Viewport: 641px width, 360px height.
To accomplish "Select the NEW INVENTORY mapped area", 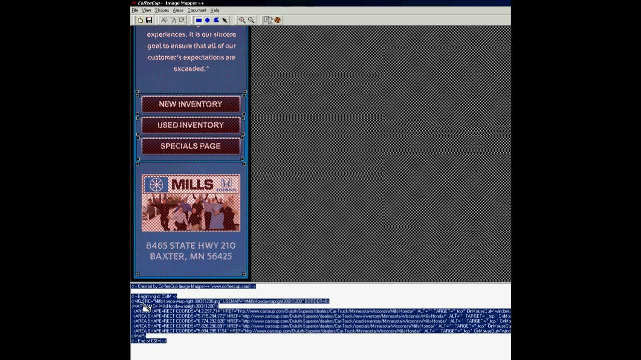I will pyautogui.click(x=190, y=104).
